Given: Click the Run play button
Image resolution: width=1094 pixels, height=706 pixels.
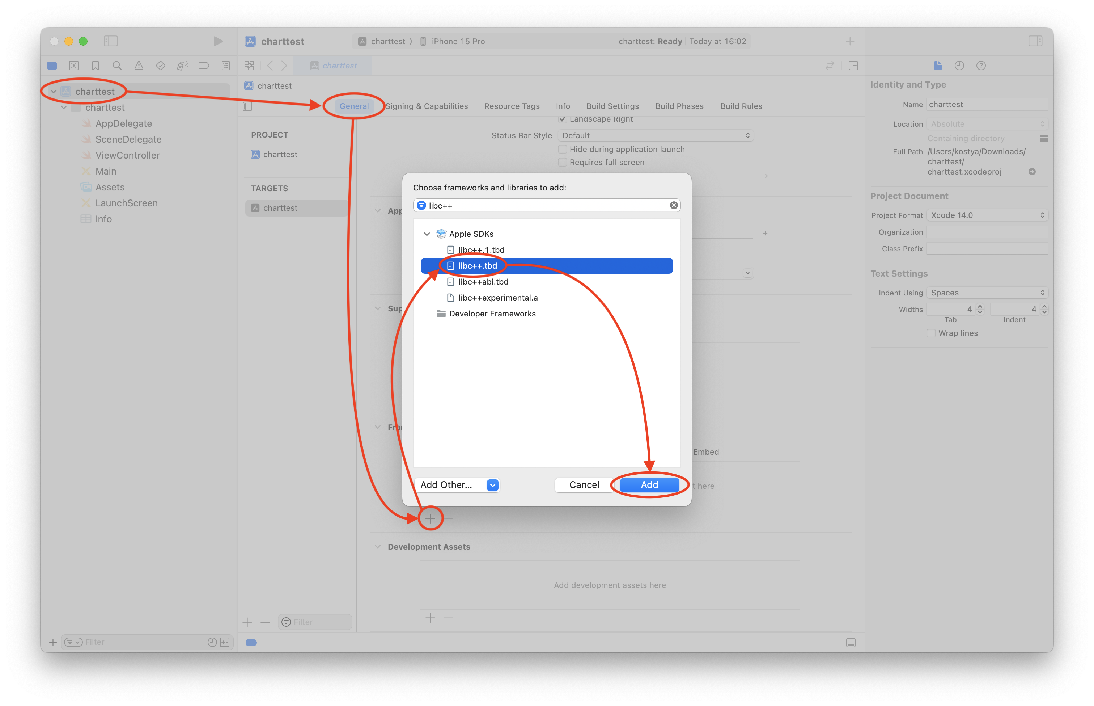Looking at the screenshot, I should coord(218,41).
